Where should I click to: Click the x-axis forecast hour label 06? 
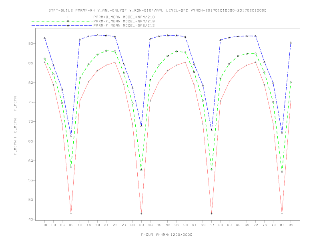click(x=62, y=225)
